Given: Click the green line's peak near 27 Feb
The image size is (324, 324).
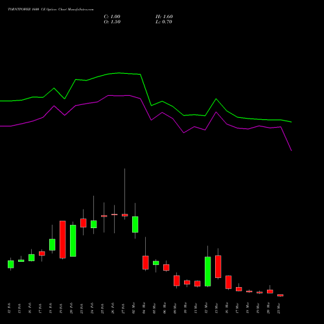Looking at the screenshot, I should coord(119,73).
